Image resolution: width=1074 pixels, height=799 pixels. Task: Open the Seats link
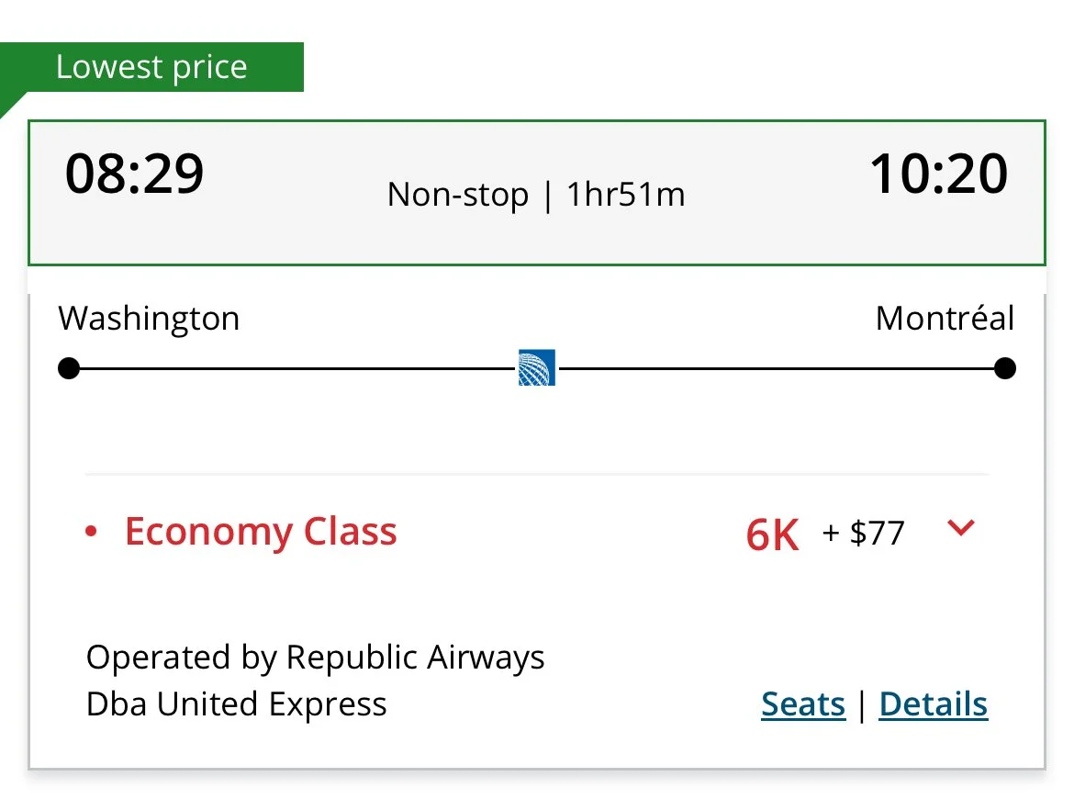(803, 704)
